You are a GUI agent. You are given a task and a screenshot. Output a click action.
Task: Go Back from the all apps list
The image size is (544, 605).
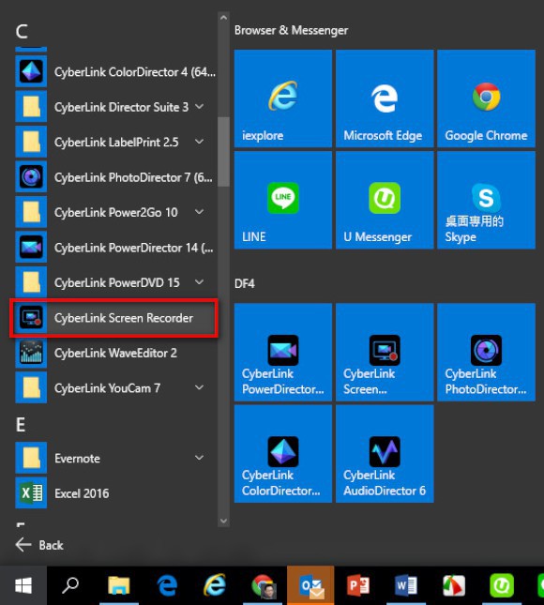39,545
